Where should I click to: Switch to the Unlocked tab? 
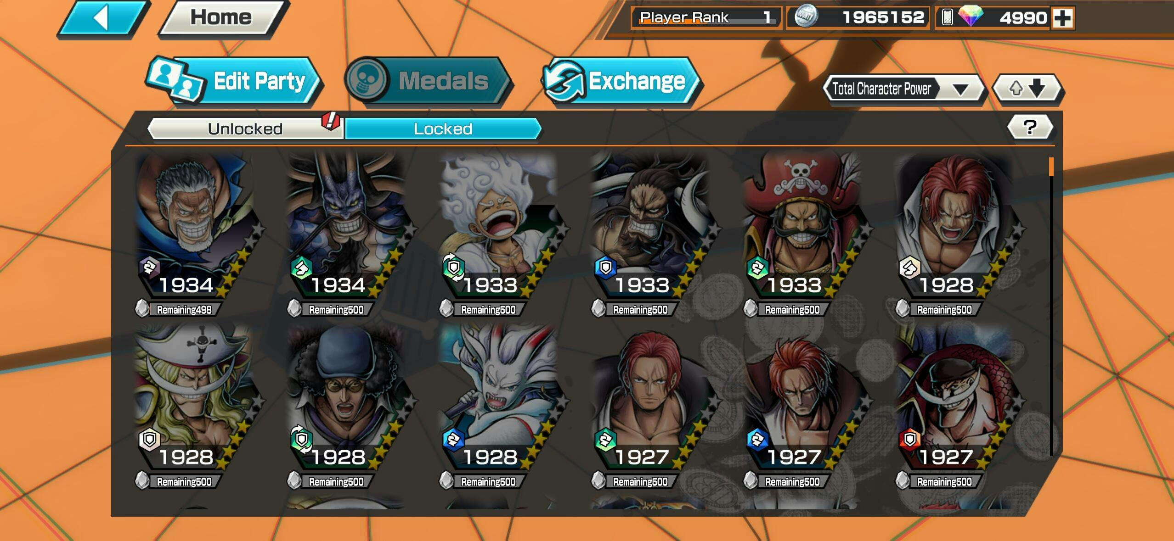(245, 128)
